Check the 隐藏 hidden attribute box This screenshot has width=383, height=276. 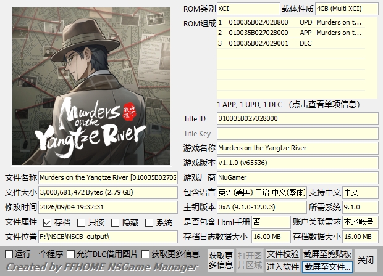pos(115,222)
